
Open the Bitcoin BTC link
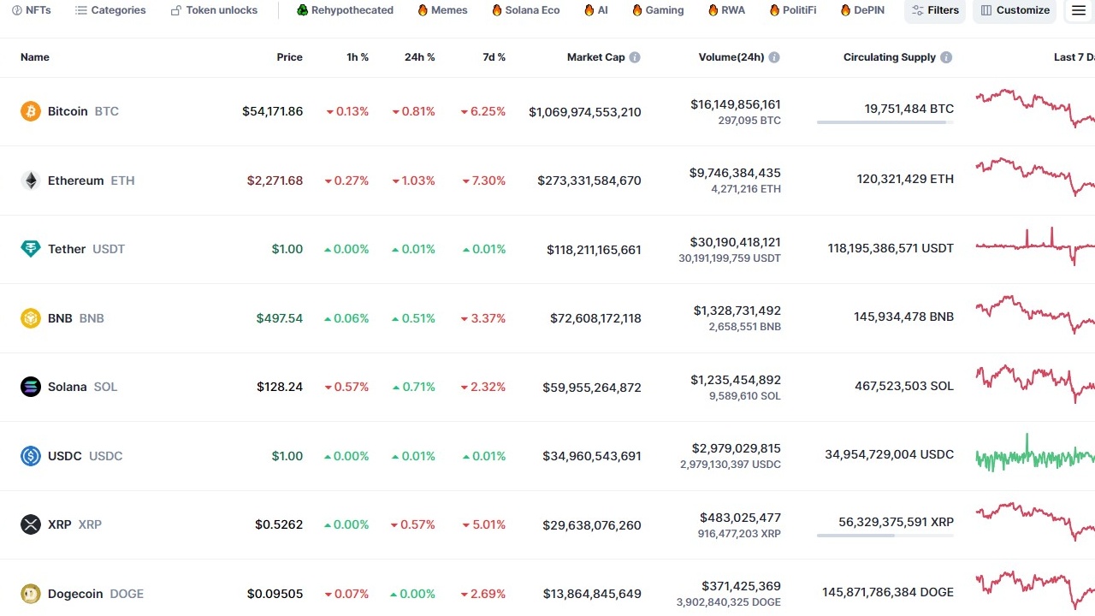pyautogui.click(x=83, y=111)
